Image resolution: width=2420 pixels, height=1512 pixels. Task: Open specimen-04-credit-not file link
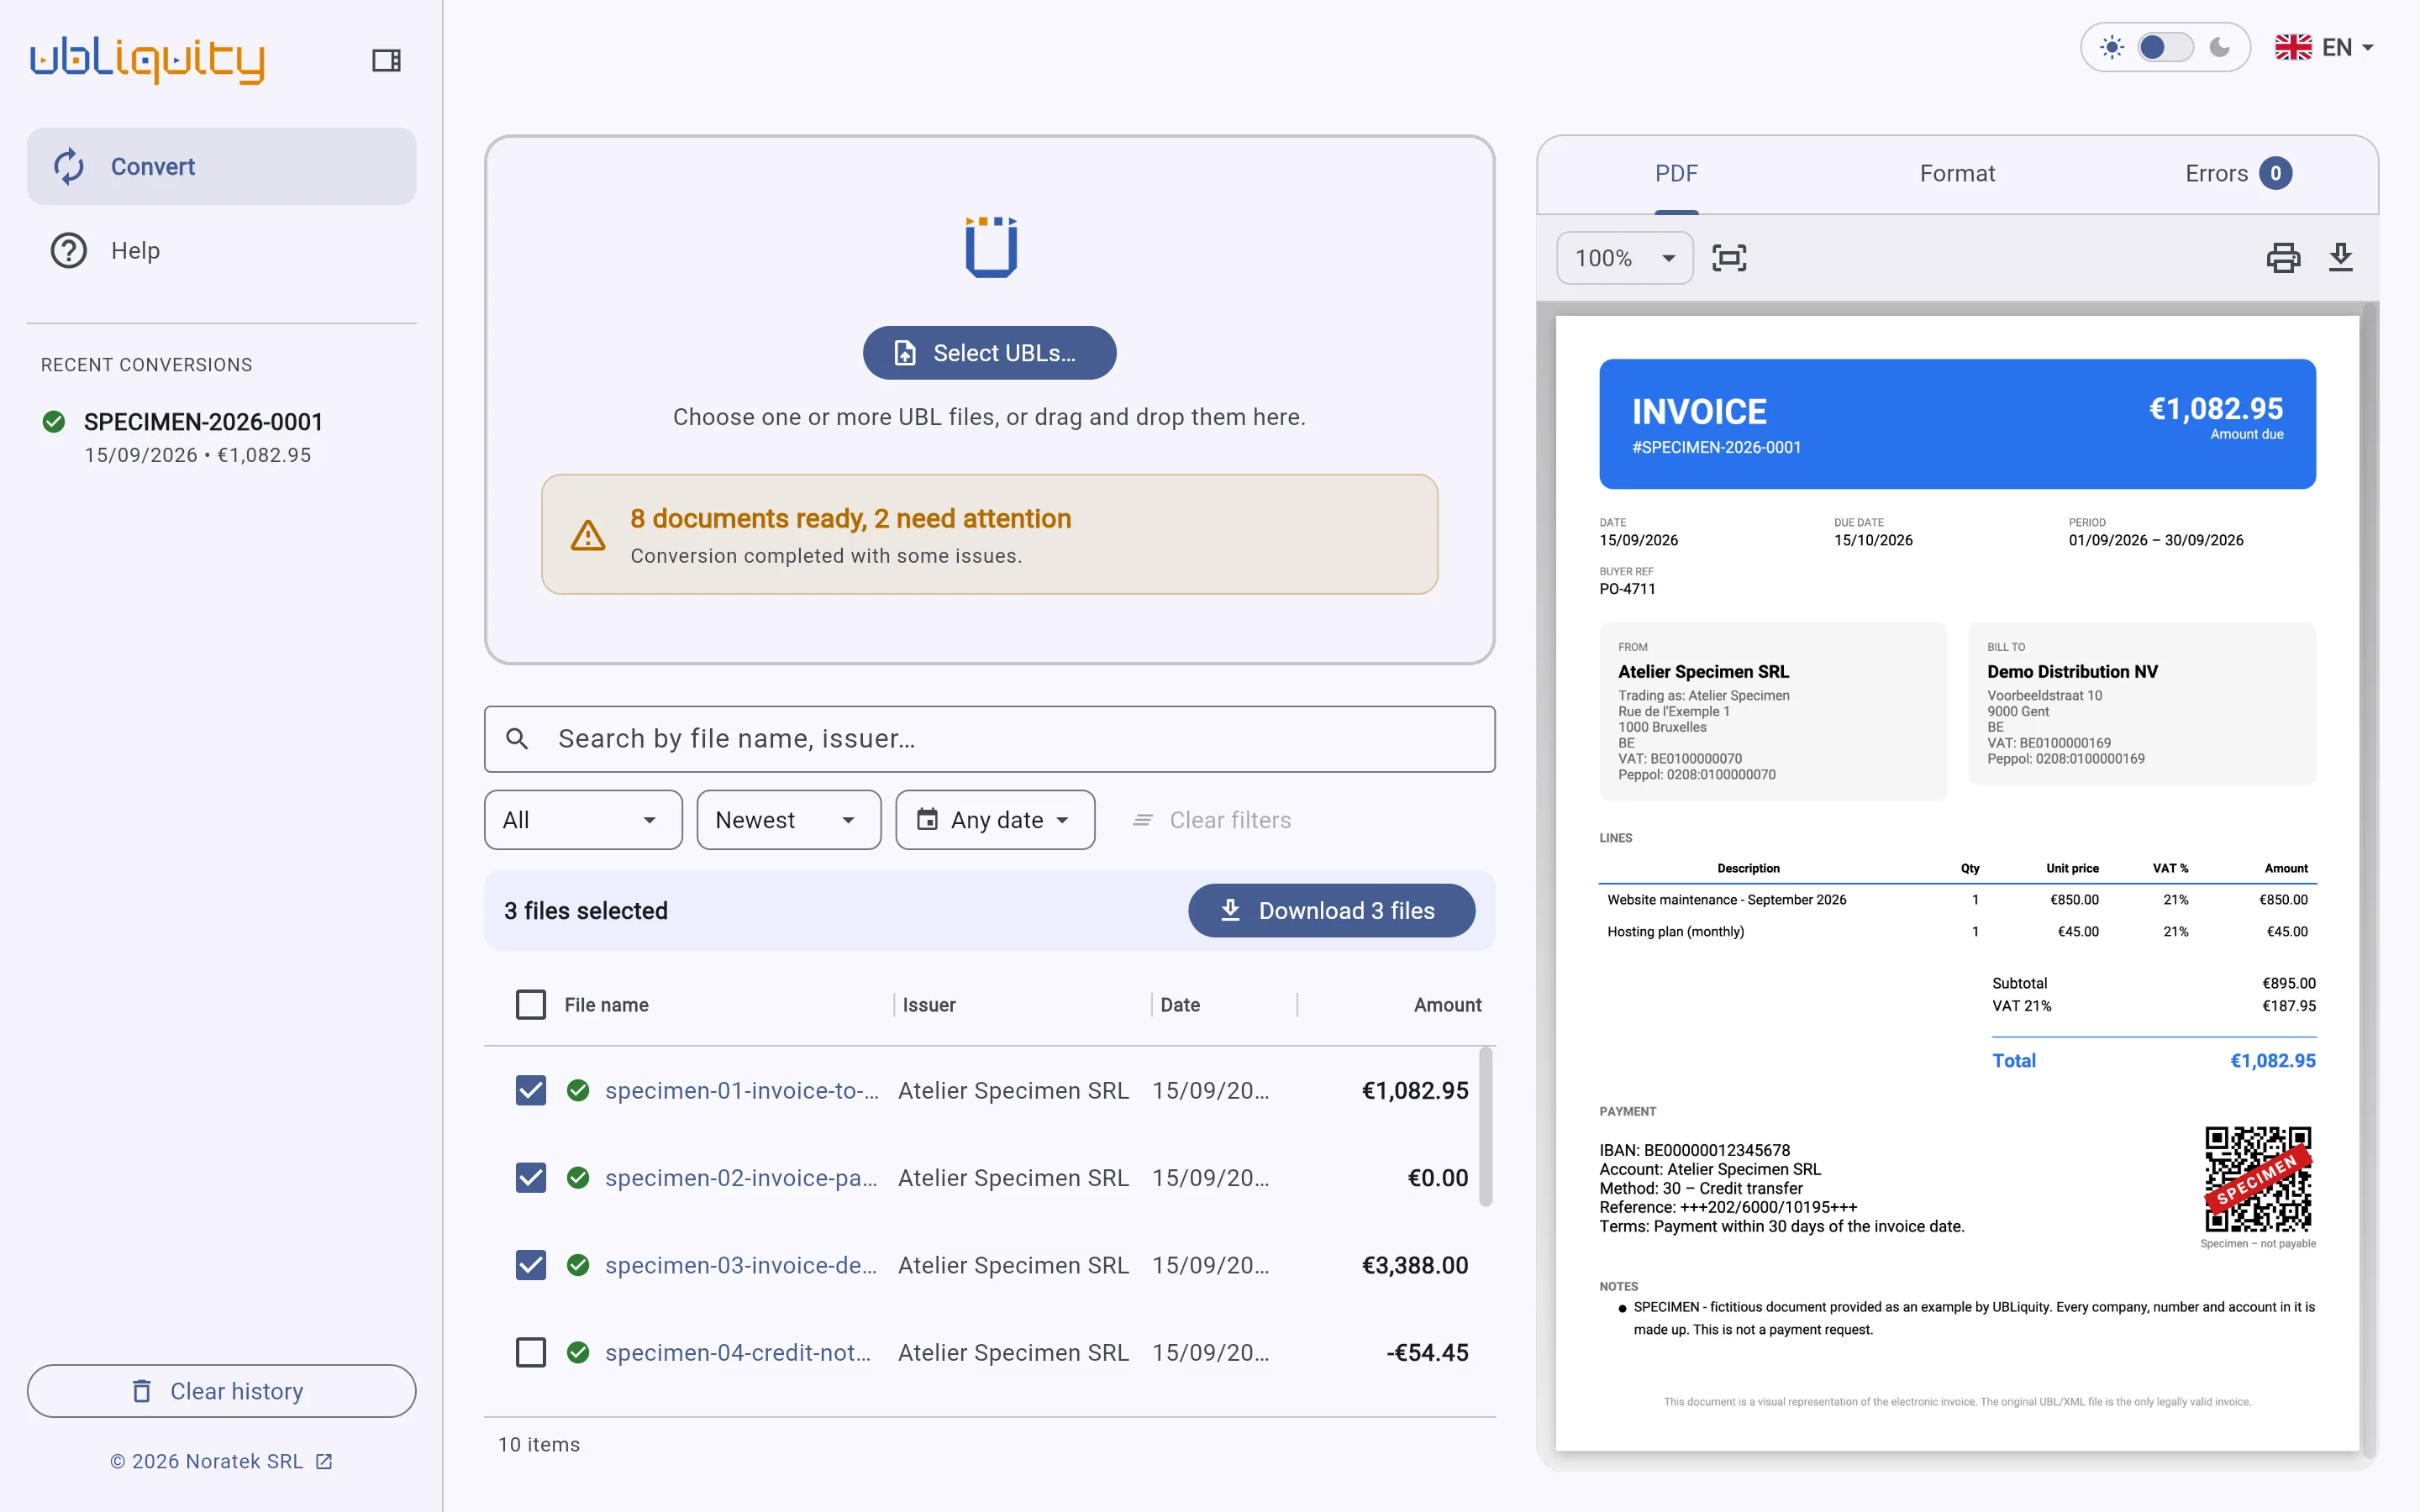coord(739,1352)
